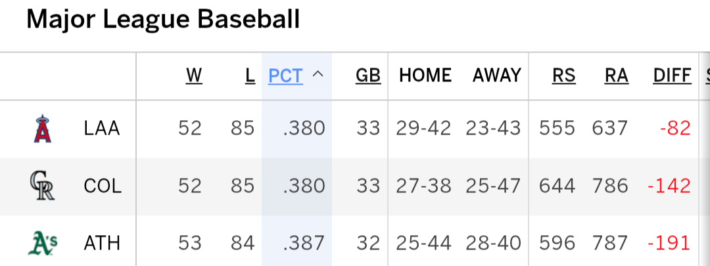Sort the table by L column
Viewport: 710px width, 266px height.
point(250,76)
